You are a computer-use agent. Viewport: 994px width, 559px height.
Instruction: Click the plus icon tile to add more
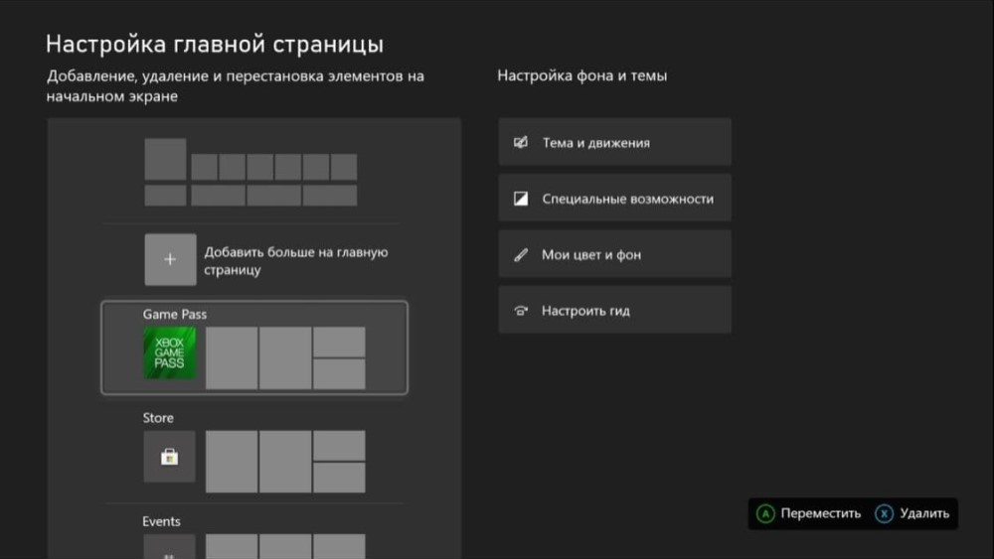(x=170, y=259)
